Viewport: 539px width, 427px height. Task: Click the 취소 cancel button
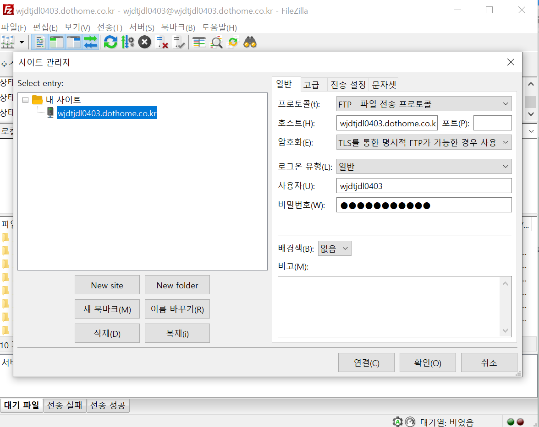click(489, 362)
